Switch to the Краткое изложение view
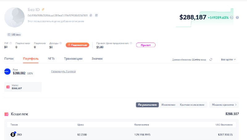 (x=192, y=105)
